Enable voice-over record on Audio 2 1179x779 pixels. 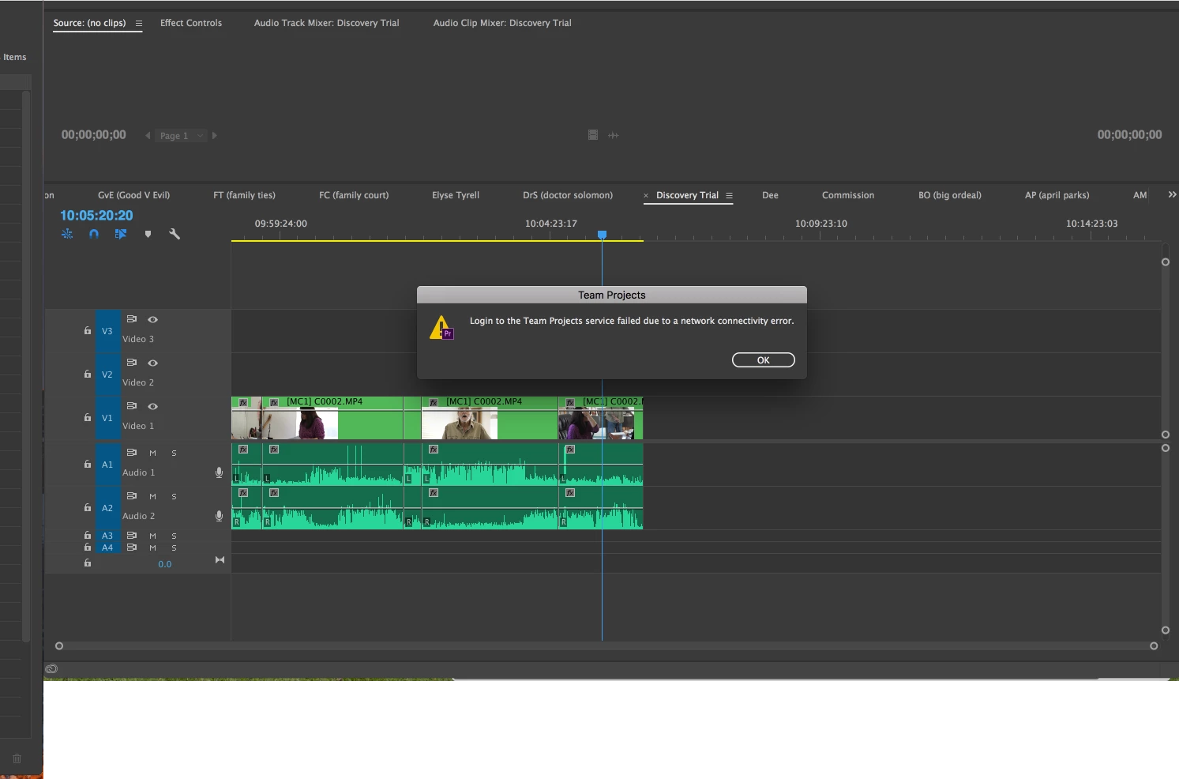pyautogui.click(x=220, y=516)
